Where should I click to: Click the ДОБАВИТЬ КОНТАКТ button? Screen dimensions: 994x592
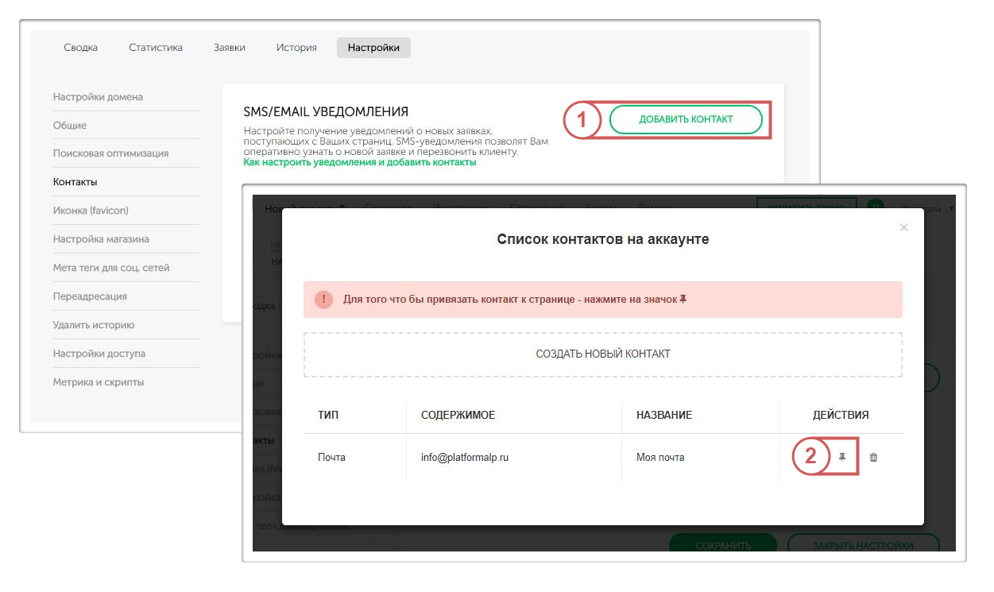pos(686,119)
